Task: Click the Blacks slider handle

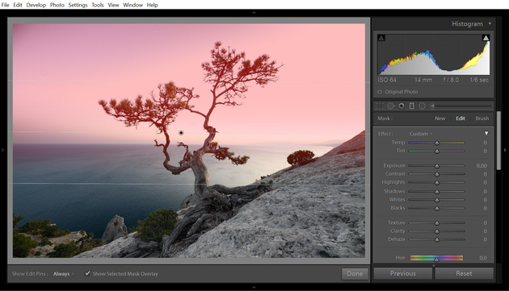Action: click(437, 208)
